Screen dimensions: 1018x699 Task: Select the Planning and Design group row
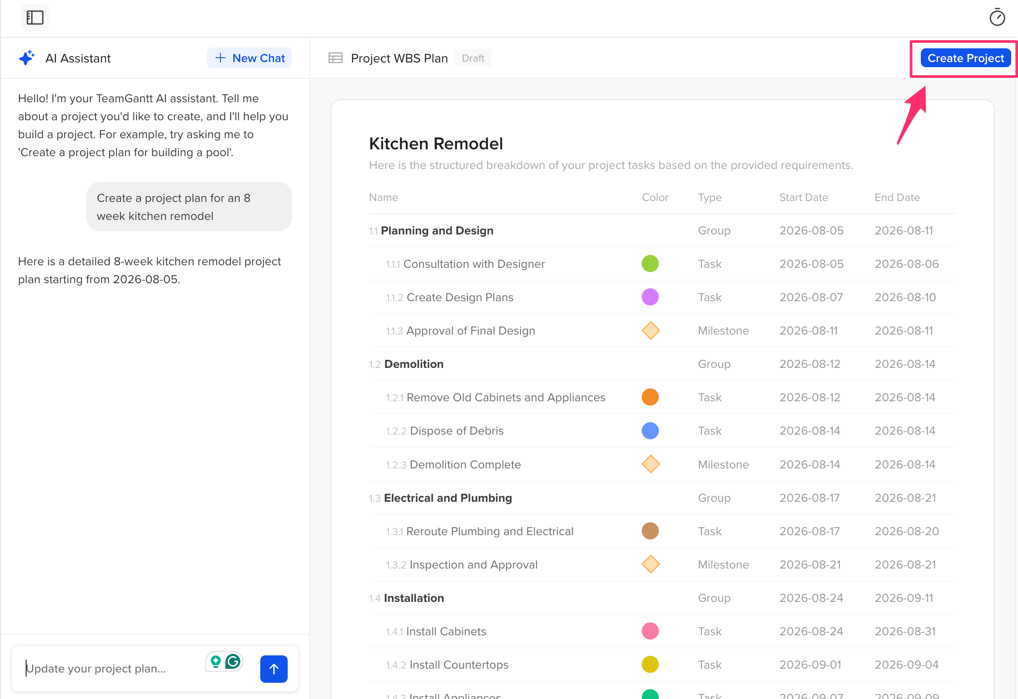662,231
